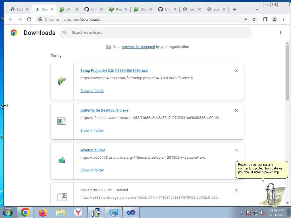Show Butterfly On Desktop in folder

(92, 131)
